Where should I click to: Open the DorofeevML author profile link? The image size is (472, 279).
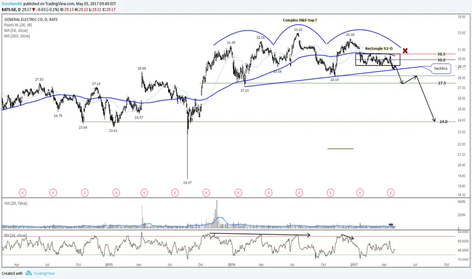(12, 4)
